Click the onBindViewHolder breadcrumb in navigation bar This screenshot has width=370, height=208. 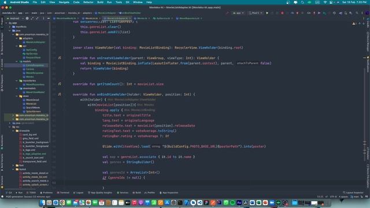coord(130,13)
